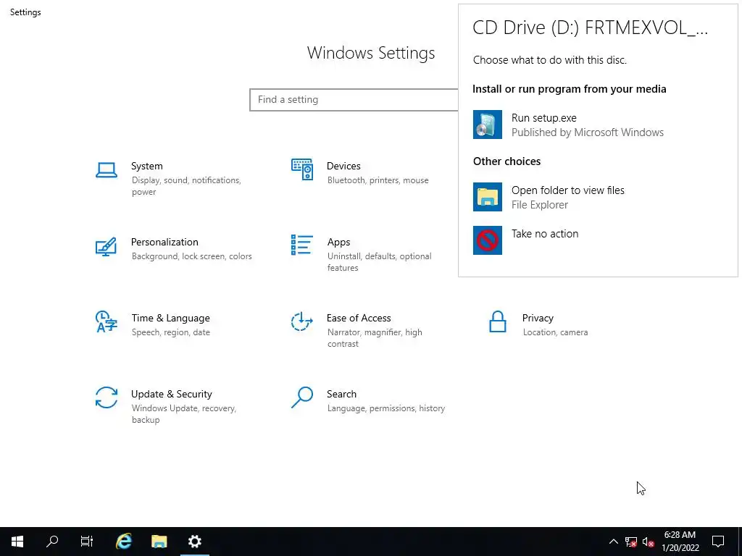The width and height of the screenshot is (742, 556).
Task: Open Task View from taskbar
Action: [87, 542]
